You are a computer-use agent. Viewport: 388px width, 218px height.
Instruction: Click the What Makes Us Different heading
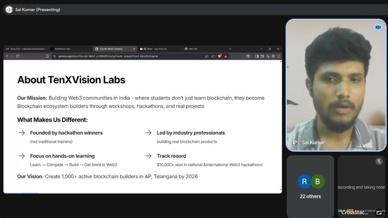click(x=52, y=120)
